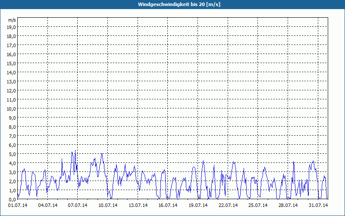Click the y-axis label '3,0'
This screenshot has height=216, width=345.
13,172
